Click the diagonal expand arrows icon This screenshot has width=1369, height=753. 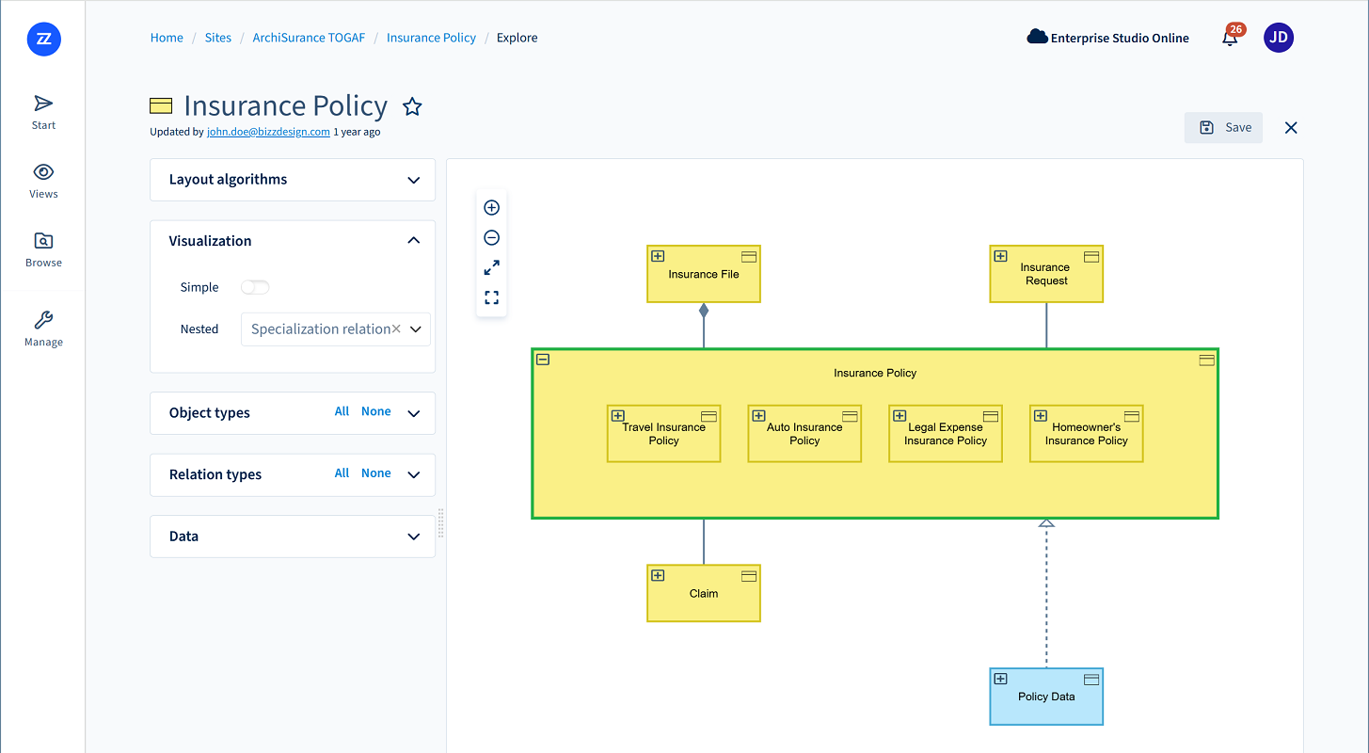(x=491, y=268)
